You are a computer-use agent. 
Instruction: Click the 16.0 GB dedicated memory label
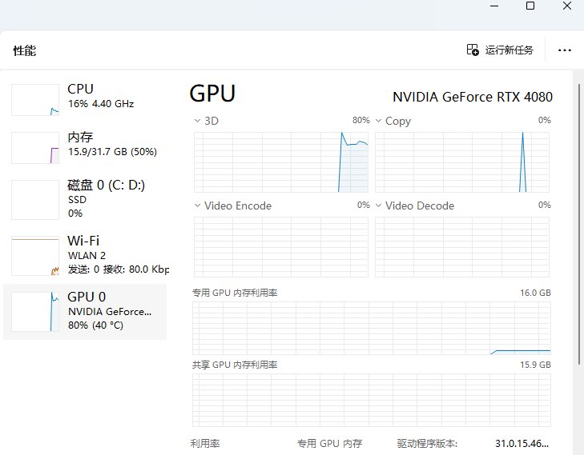535,293
